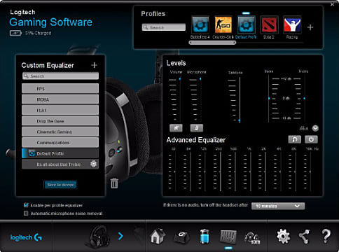
Task: Open the G-key customization icon
Action: click(x=181, y=237)
